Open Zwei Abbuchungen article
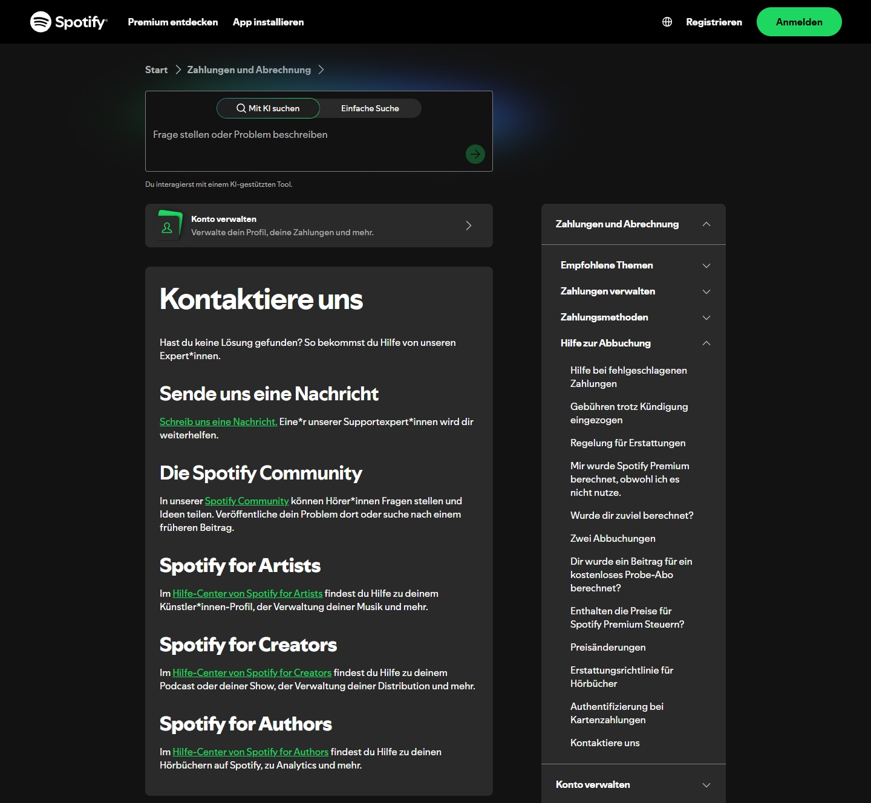 613,538
